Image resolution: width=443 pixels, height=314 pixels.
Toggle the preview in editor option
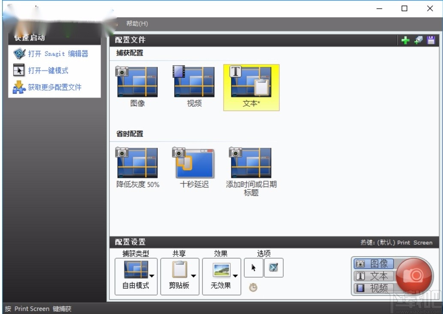point(274,267)
